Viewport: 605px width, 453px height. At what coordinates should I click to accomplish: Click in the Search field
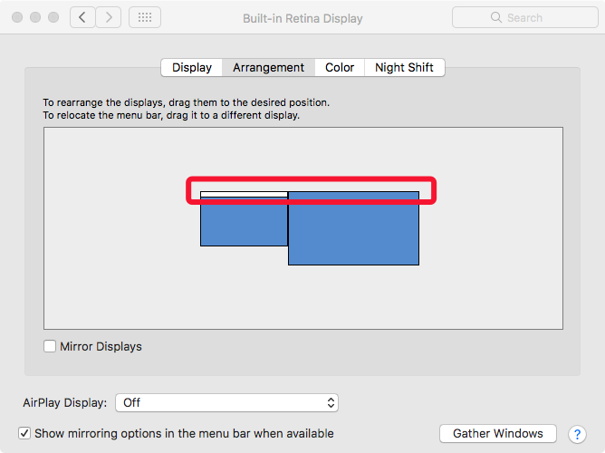click(x=525, y=17)
